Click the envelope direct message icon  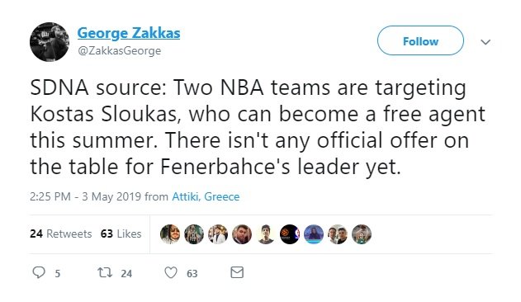point(237,272)
